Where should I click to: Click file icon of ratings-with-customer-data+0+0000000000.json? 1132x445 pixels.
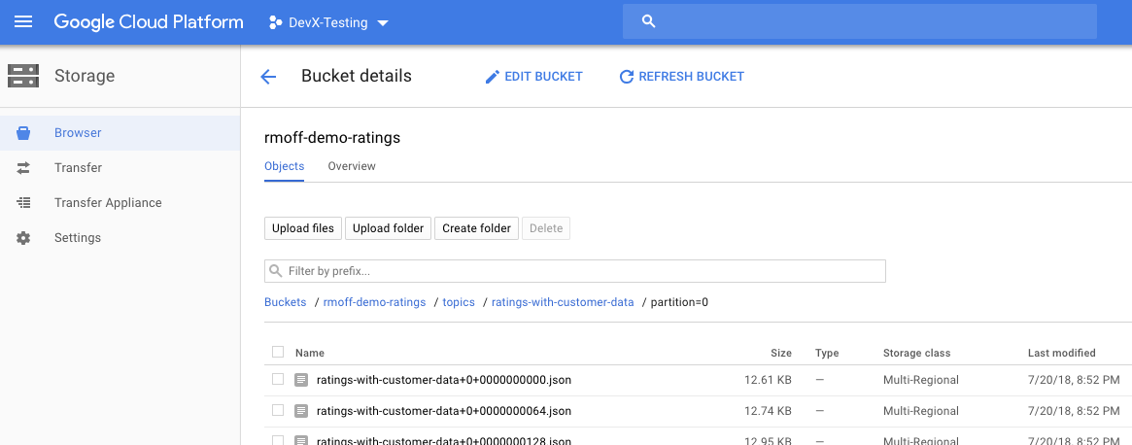click(301, 379)
